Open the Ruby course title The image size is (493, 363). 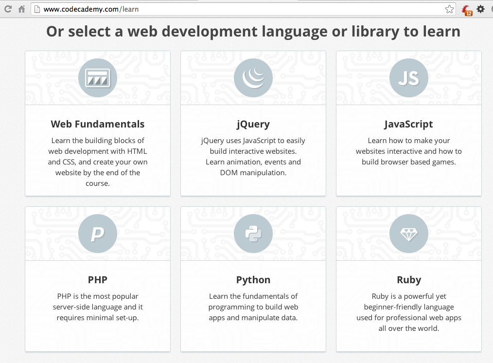click(409, 280)
